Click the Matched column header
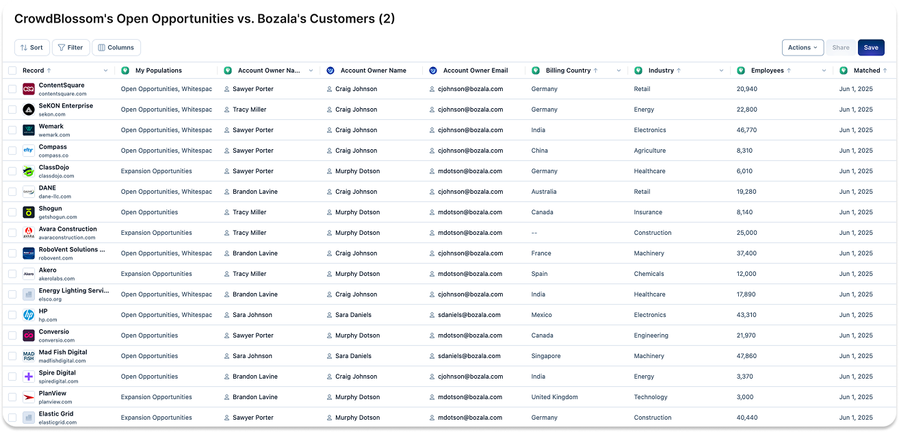The image size is (899, 432). click(867, 71)
